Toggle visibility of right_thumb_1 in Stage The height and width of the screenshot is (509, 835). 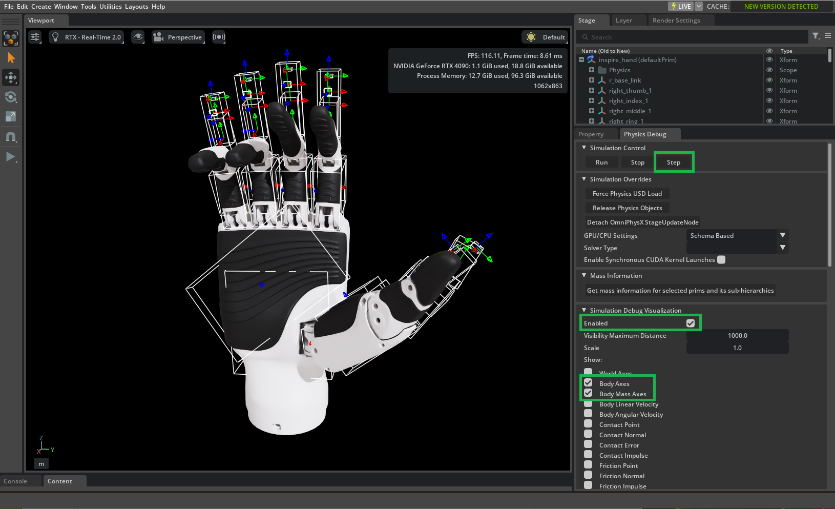[x=769, y=90]
